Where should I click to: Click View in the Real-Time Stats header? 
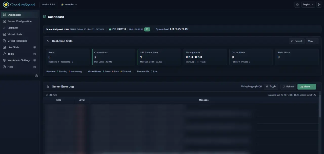312,41
